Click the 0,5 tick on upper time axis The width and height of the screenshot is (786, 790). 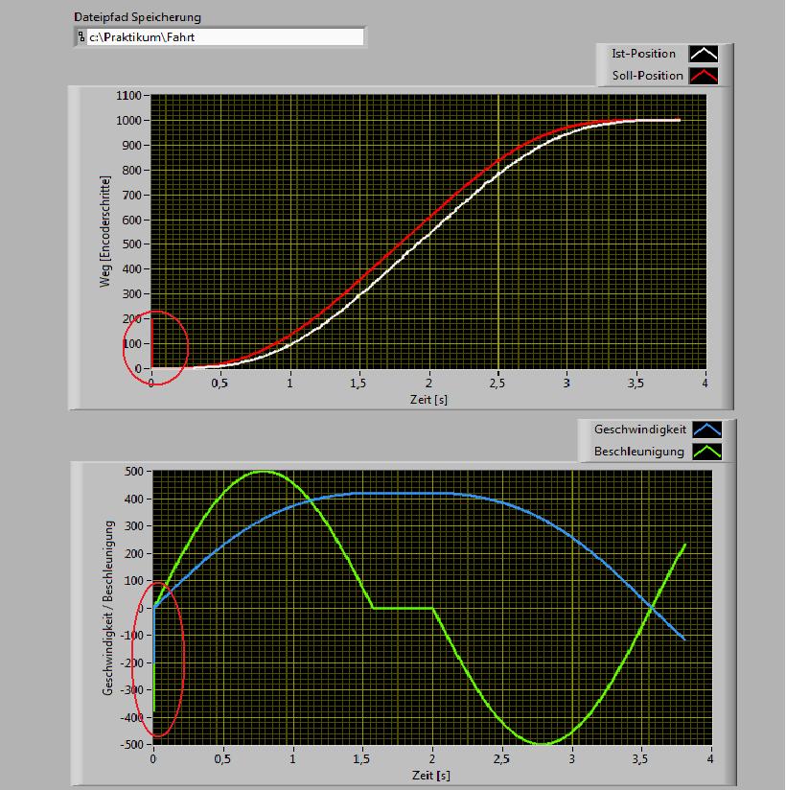220,383
